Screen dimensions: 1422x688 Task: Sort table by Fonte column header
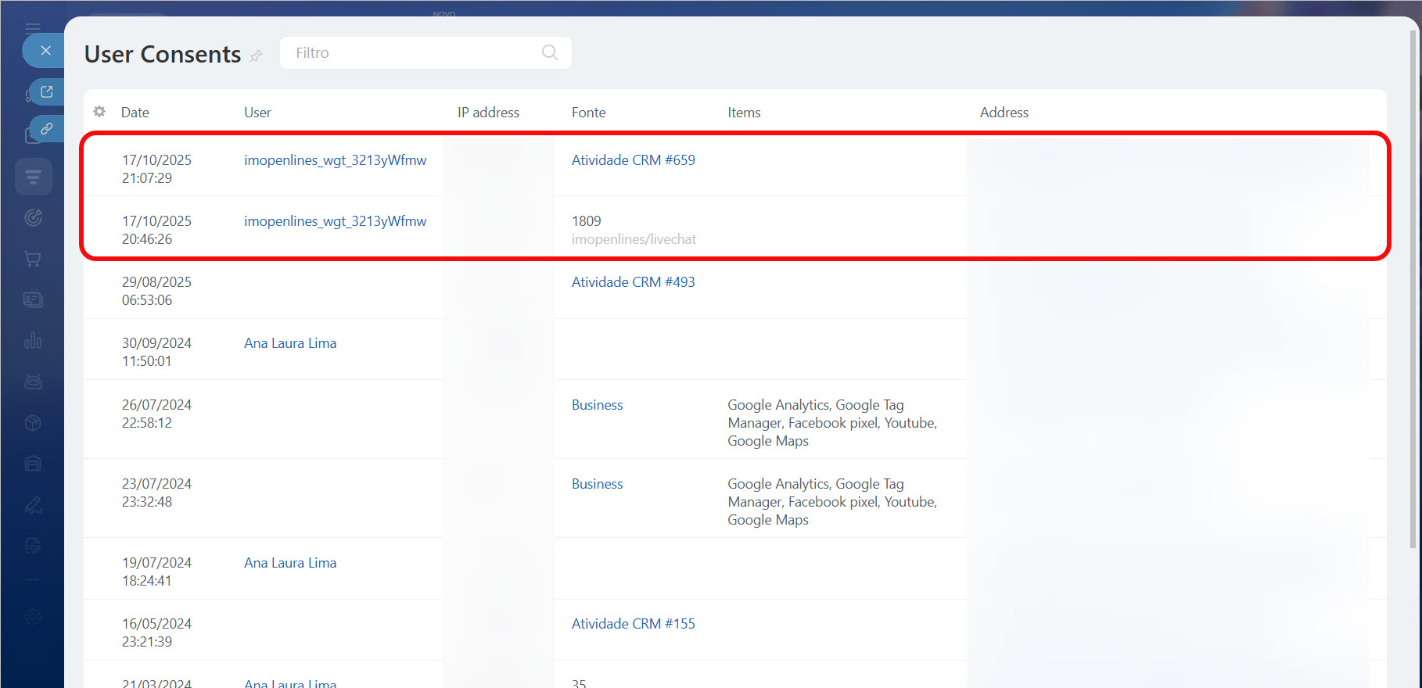pos(588,113)
